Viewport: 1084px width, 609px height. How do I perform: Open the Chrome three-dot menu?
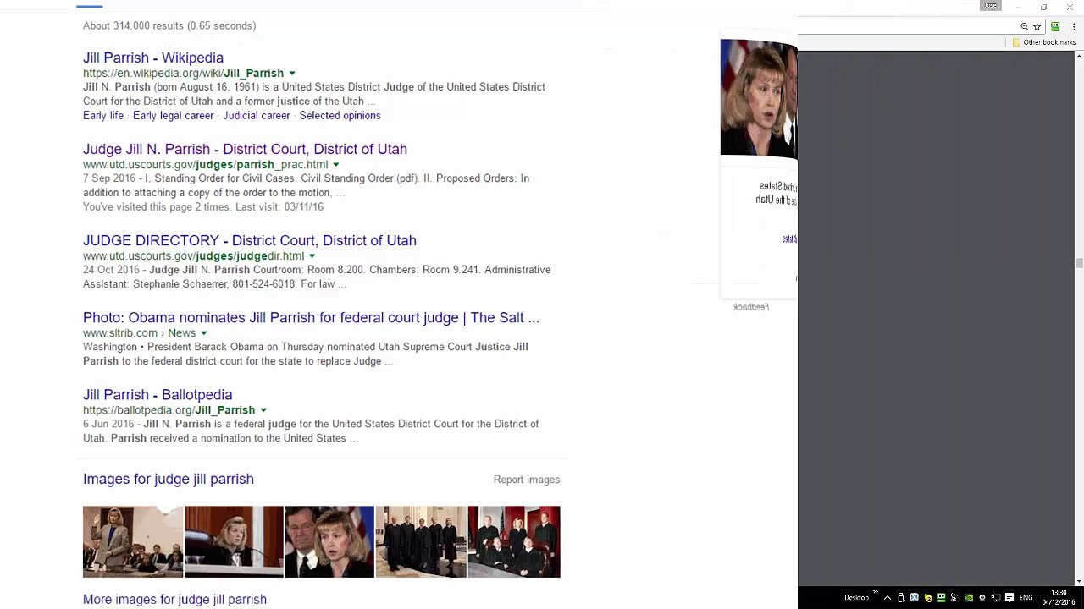(x=1074, y=26)
